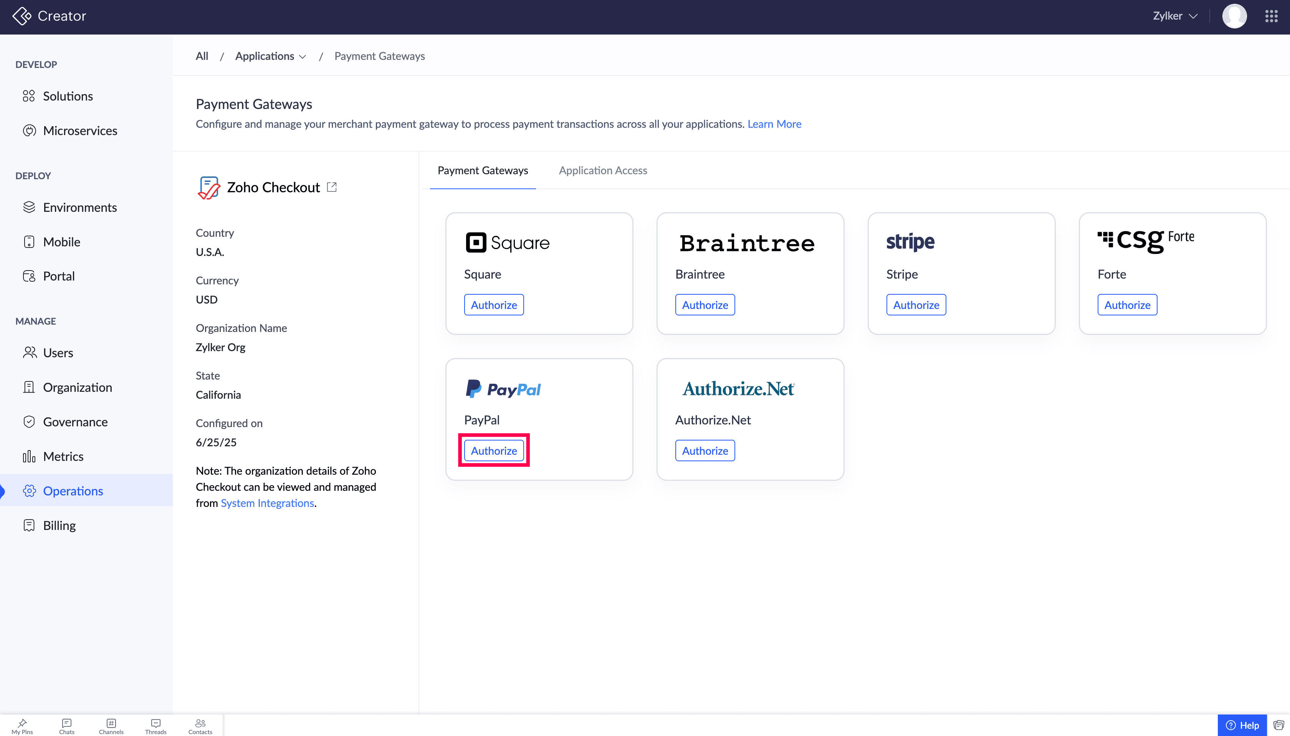Open Billing in the sidebar

[x=59, y=525]
